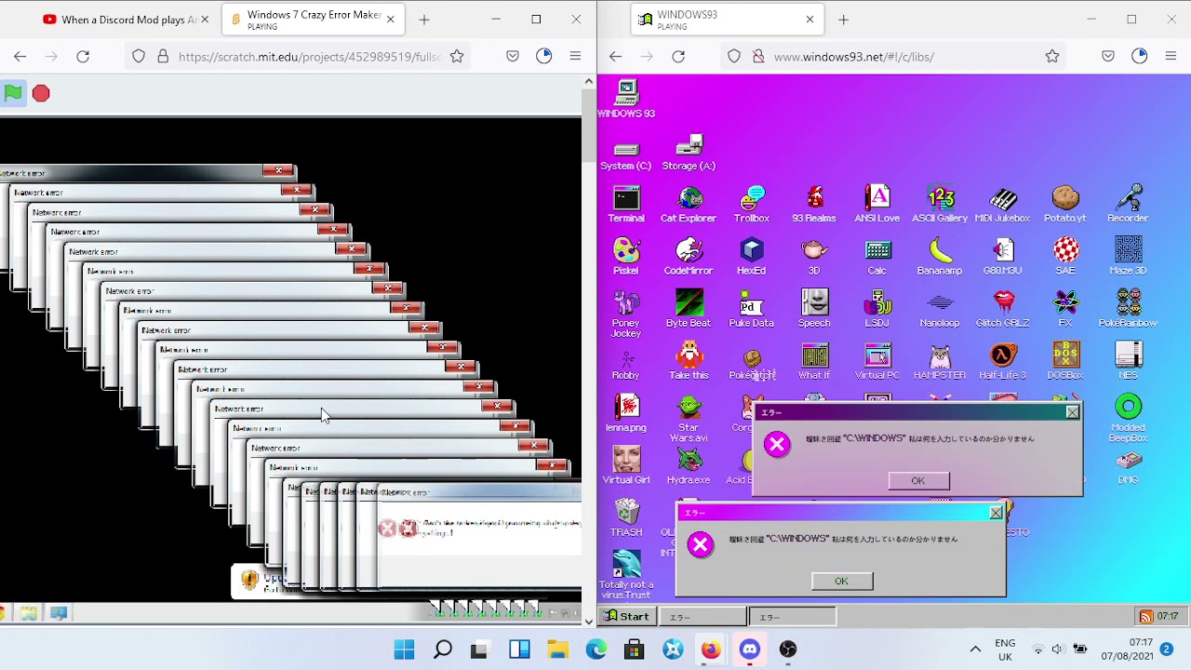Open Puke Data icon
The width and height of the screenshot is (1191, 670).
[x=752, y=309]
